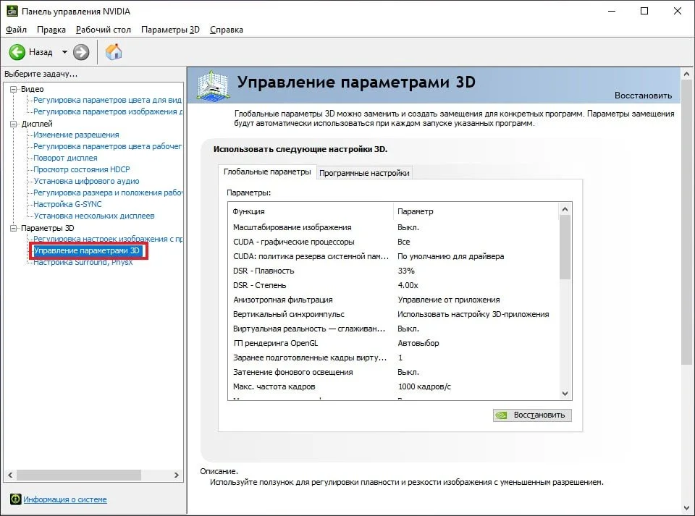Switch to Программные настройки tab
Image resolution: width=695 pixels, height=516 pixels.
coord(364,173)
